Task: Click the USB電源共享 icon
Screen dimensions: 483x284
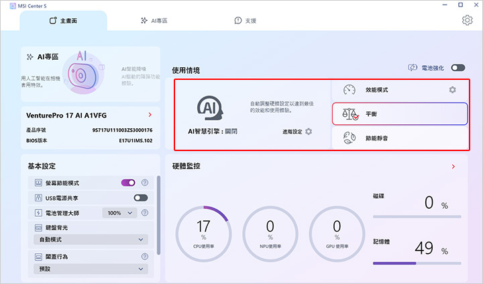Action: [x=38, y=198]
